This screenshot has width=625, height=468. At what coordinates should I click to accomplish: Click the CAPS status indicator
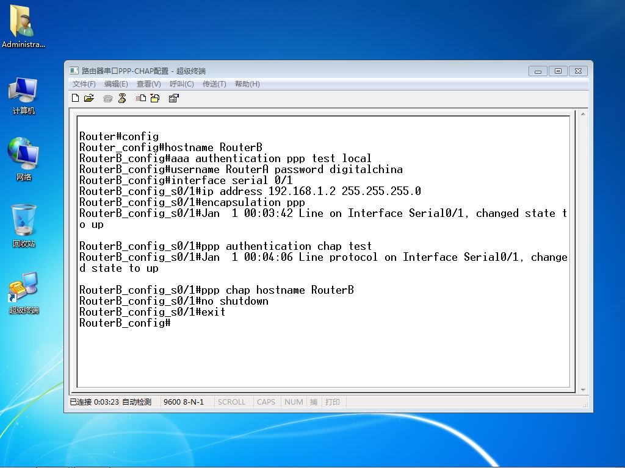coord(266,402)
